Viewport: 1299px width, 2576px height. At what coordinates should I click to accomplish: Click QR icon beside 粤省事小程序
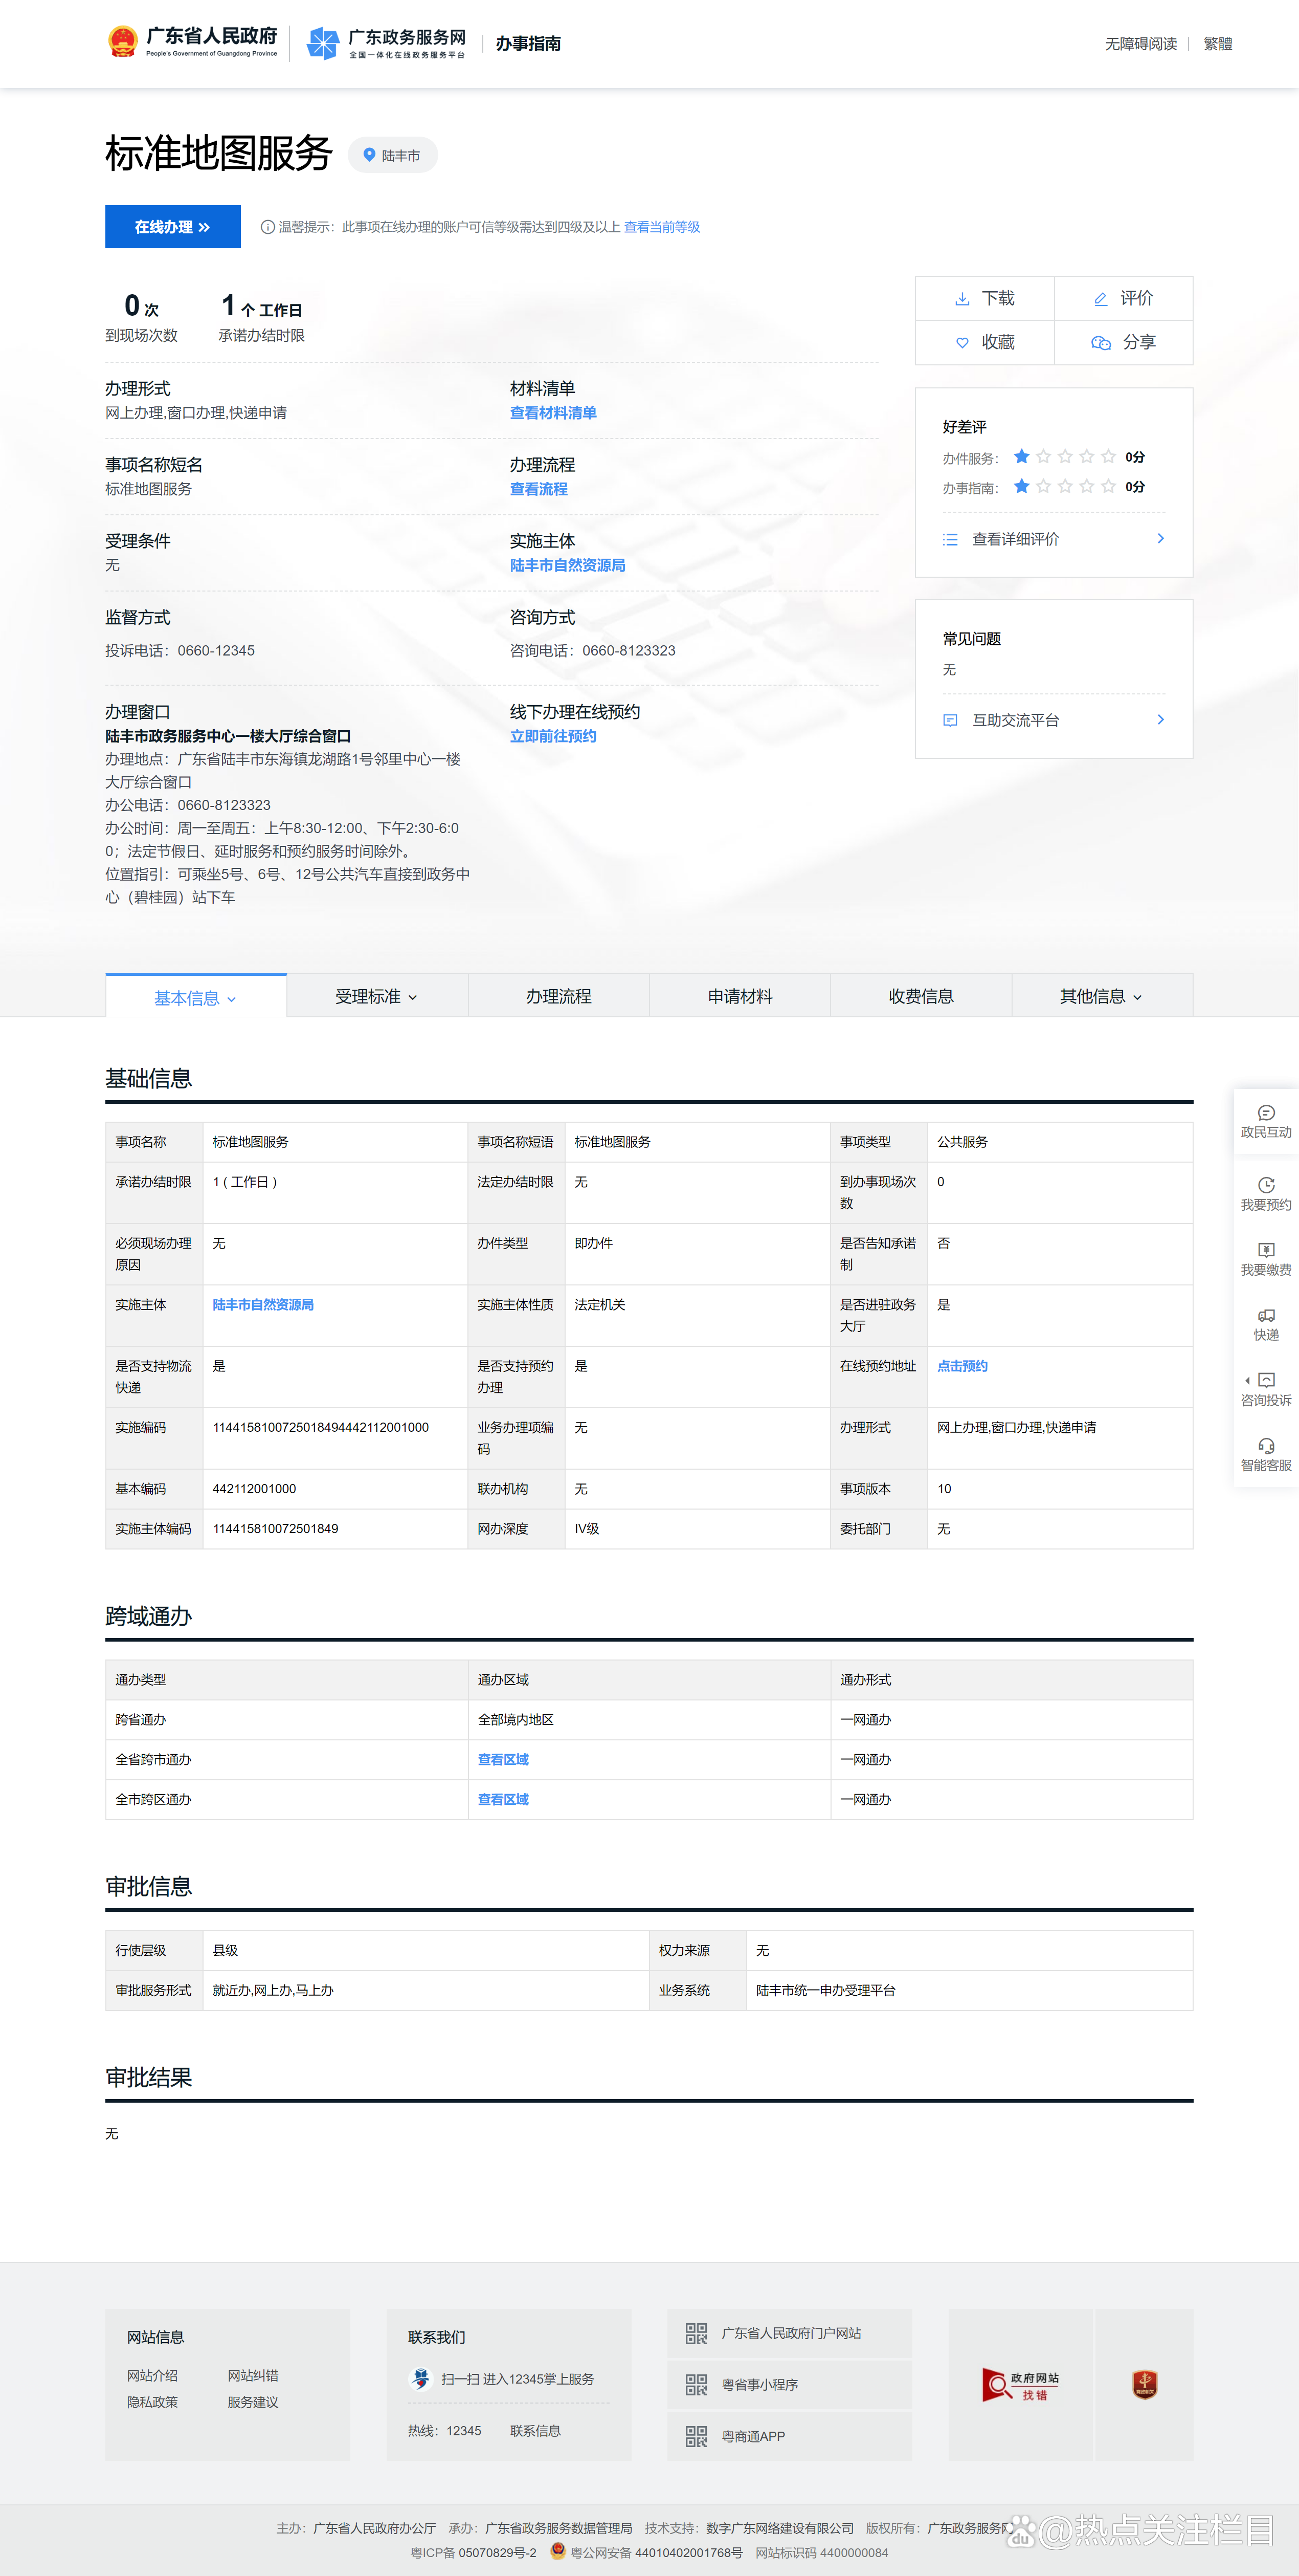tap(697, 2385)
